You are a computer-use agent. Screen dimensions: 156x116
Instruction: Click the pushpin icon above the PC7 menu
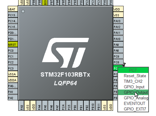[x=124, y=65]
